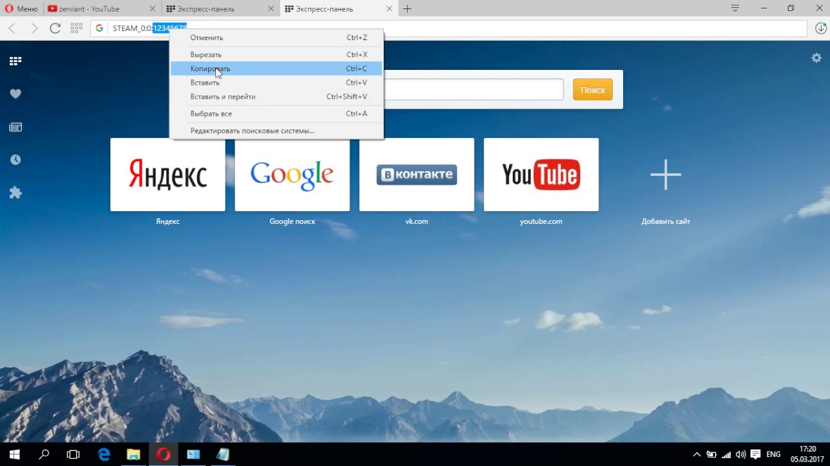Choose Копировать in the context menu
The image size is (830, 466).
277,69
